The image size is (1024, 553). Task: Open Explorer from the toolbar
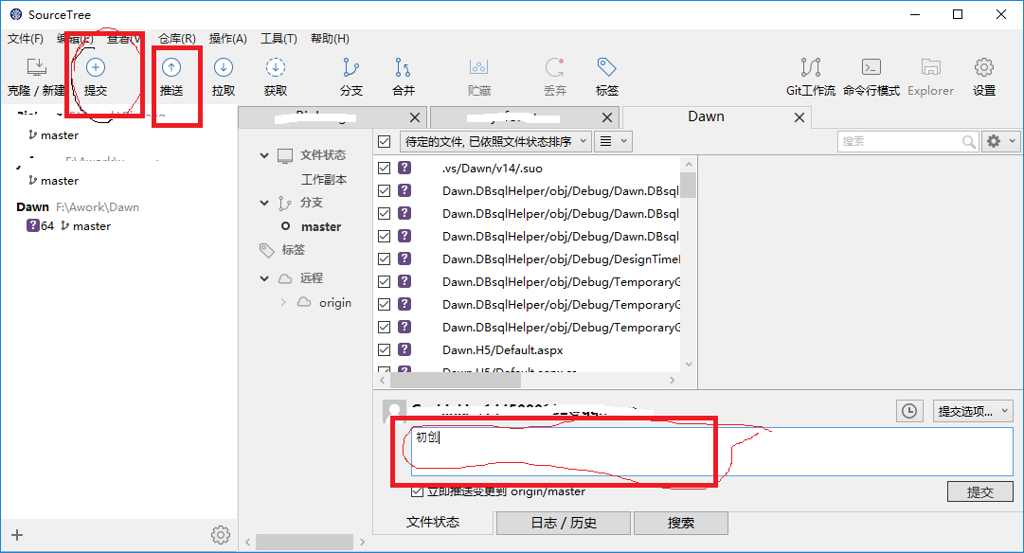[930, 67]
